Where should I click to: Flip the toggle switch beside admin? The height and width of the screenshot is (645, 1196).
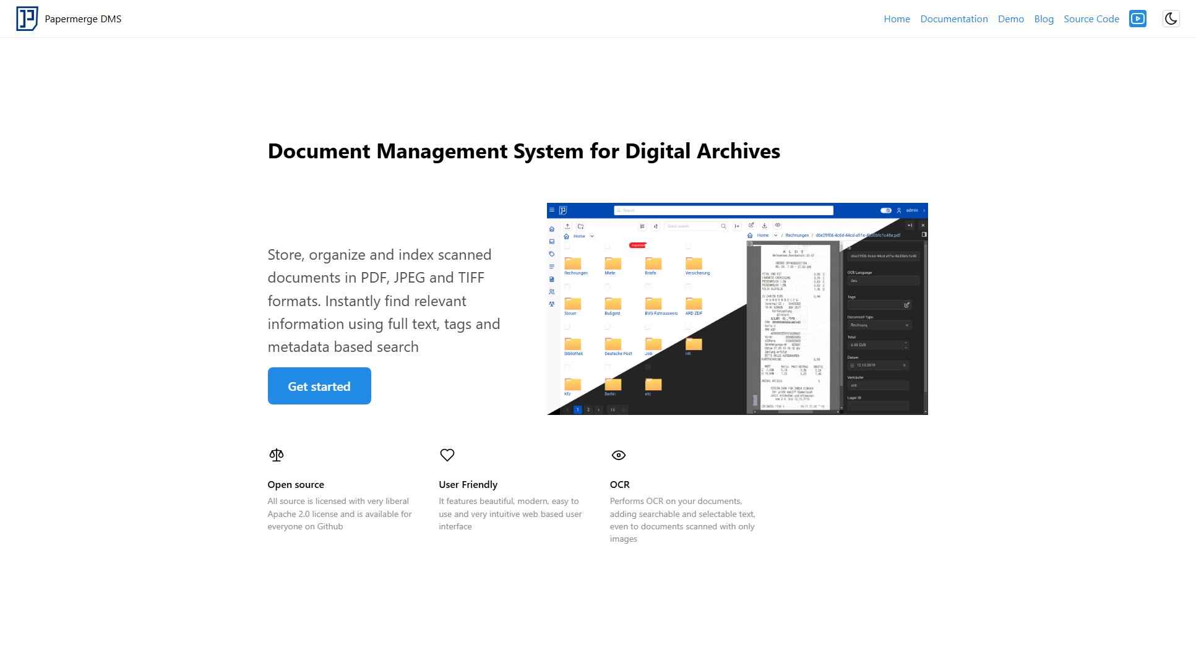tap(885, 210)
